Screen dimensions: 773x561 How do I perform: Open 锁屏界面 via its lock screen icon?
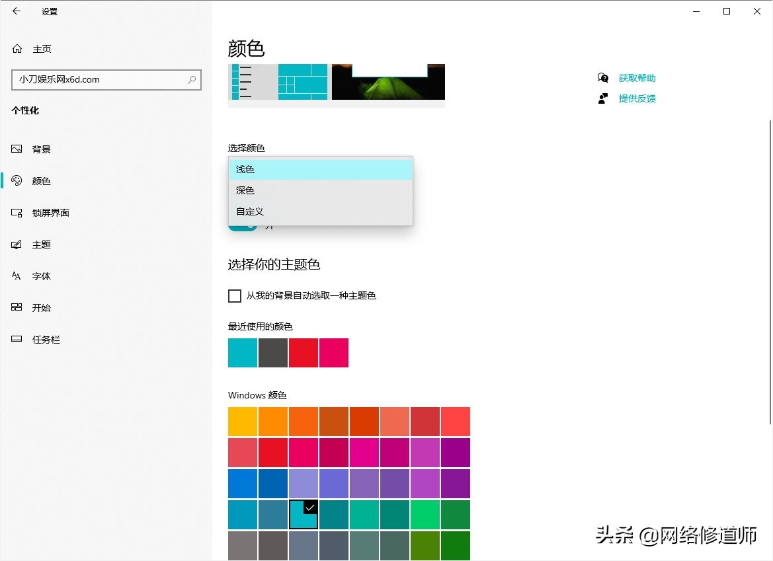pos(16,213)
